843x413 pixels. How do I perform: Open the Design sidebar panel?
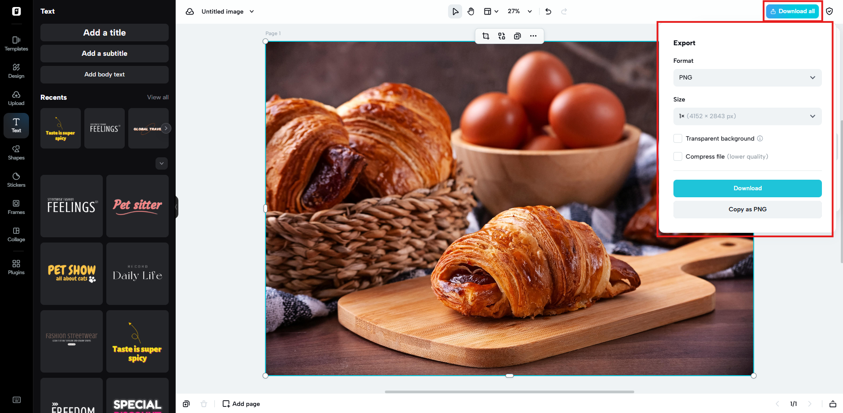(x=16, y=71)
